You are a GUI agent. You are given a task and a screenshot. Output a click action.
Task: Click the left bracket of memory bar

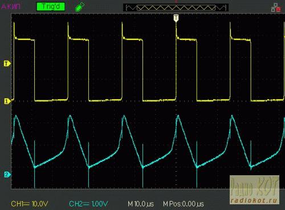(x=127, y=8)
